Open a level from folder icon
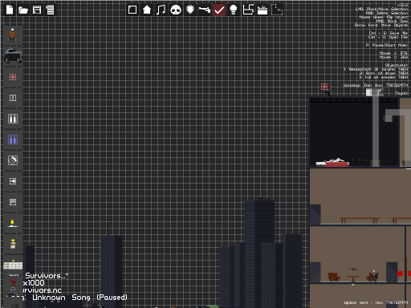This screenshot has height=308, width=411. [23, 10]
